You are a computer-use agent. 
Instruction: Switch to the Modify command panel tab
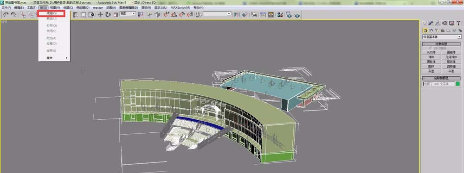431,23
